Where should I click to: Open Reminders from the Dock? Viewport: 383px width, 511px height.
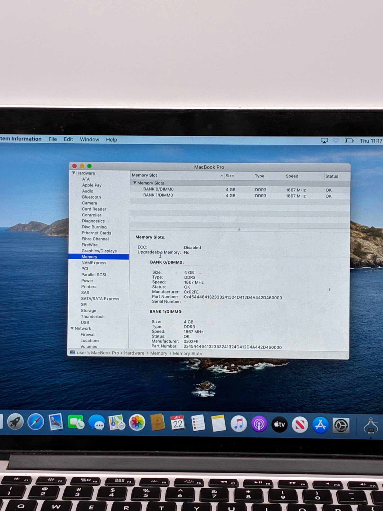(x=198, y=423)
